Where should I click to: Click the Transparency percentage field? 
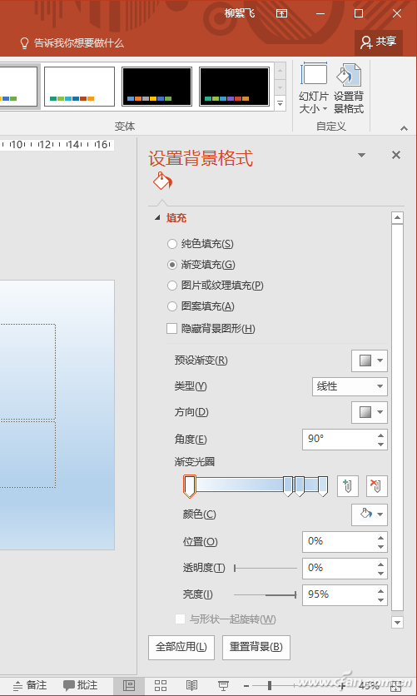pyautogui.click(x=338, y=568)
